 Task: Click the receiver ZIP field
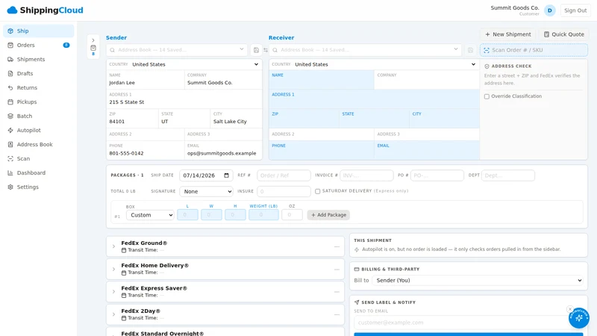coord(304,119)
